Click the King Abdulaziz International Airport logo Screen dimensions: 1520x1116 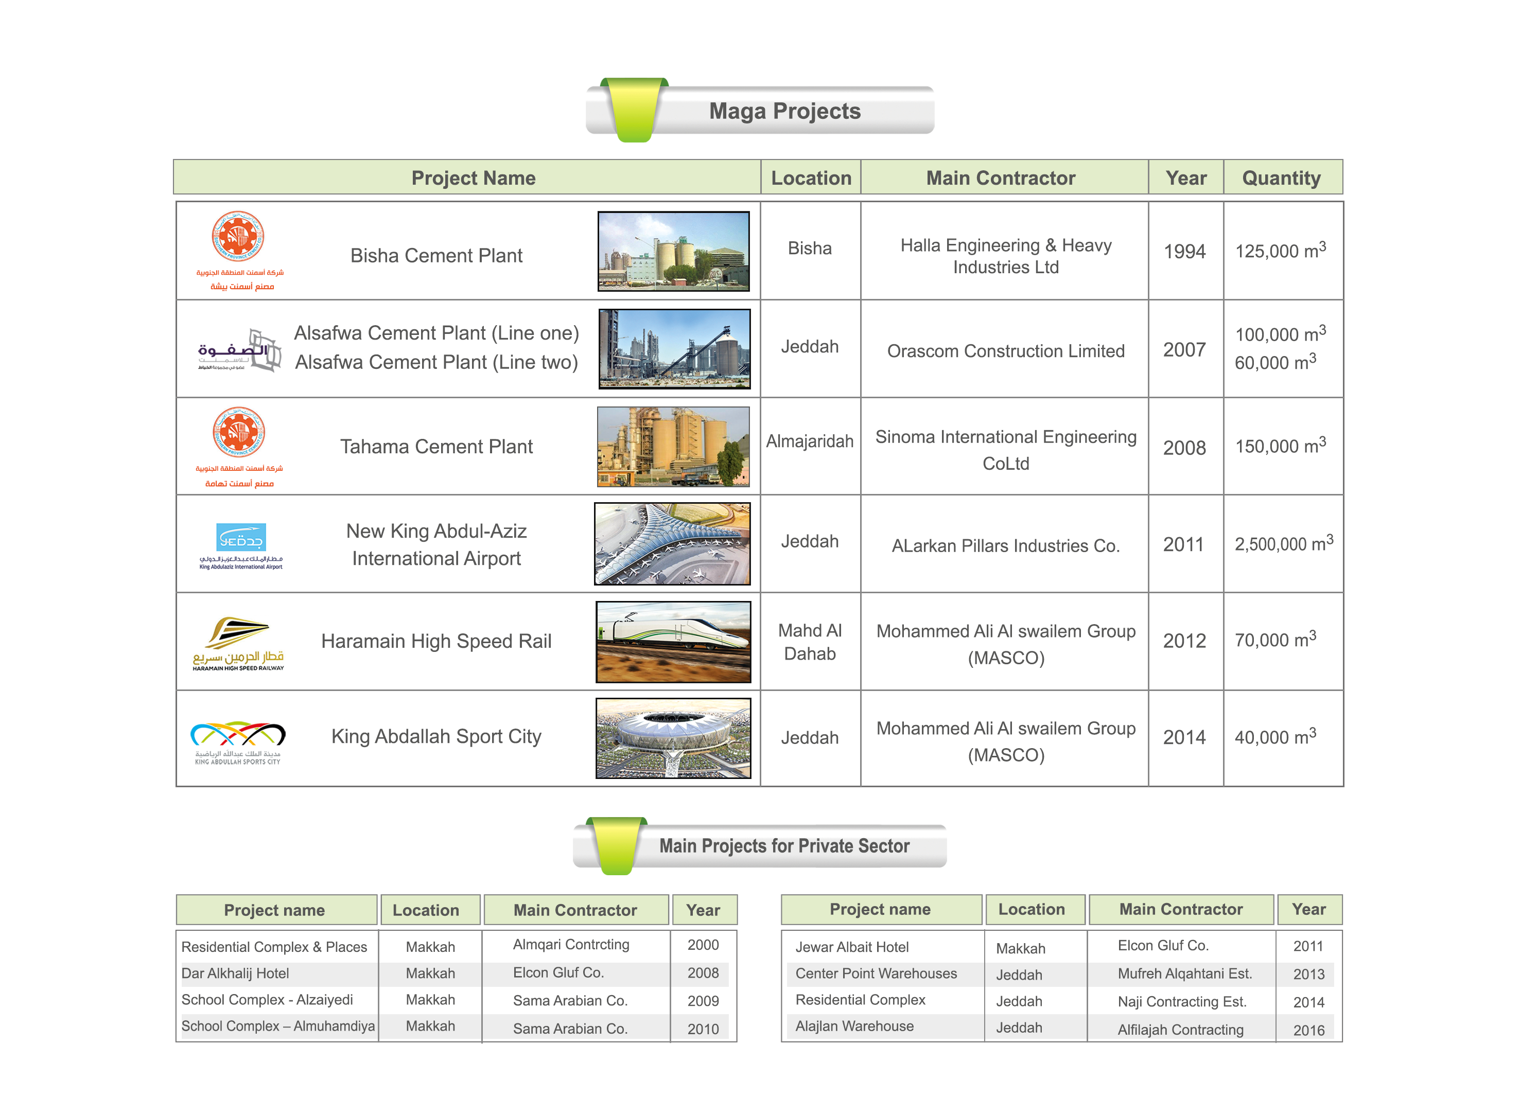pos(240,544)
